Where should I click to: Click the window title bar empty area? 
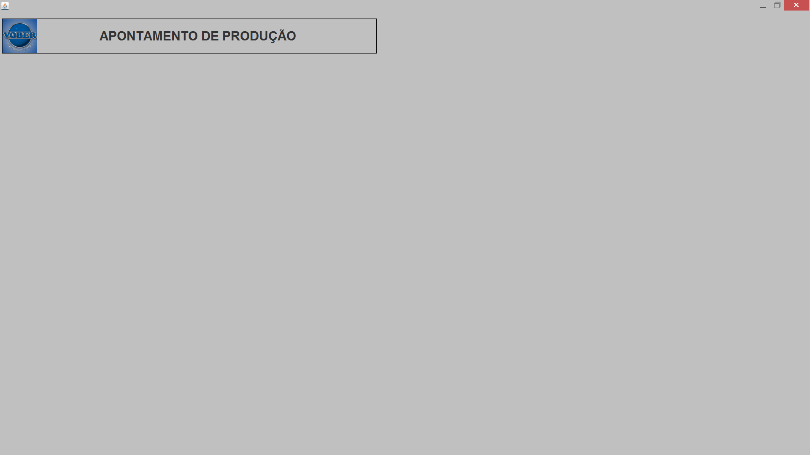tap(380, 5)
